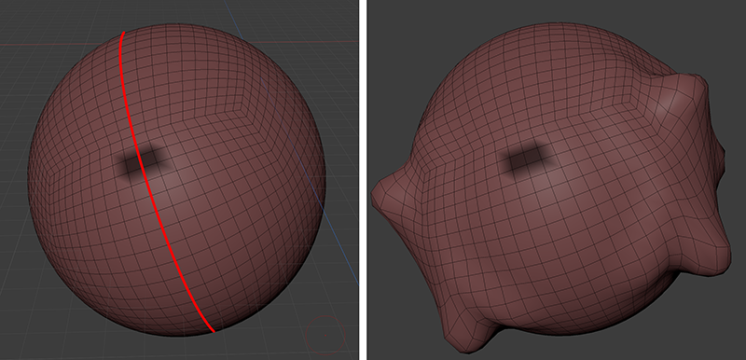Click the red brush cursor circle

click(x=325, y=335)
